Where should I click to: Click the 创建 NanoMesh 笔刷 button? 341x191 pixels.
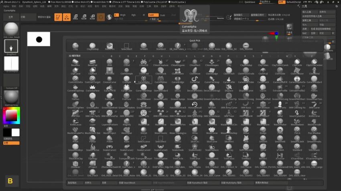[203, 183]
